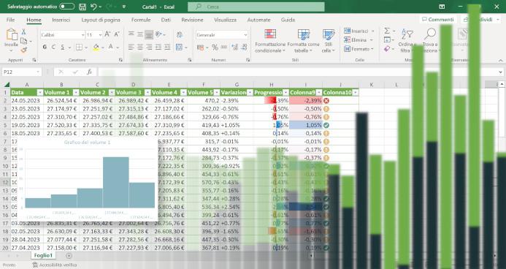Viewport: 506px width, 269px height.
Task: Increase font size with the large A
Action: 107,34
